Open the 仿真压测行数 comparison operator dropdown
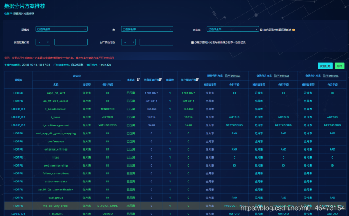349x216 pixels. (x=43, y=42)
